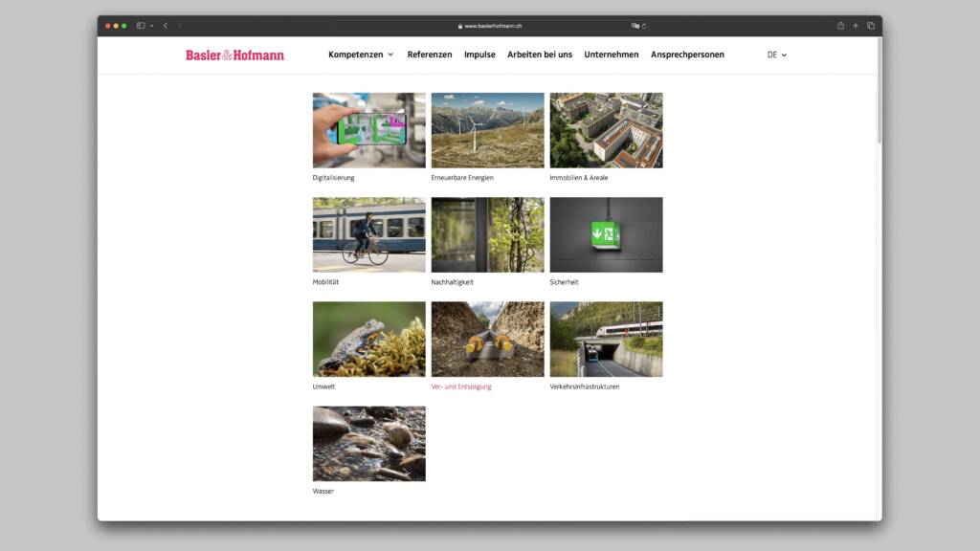Expand the Kompetenzen dropdown menu

click(361, 55)
